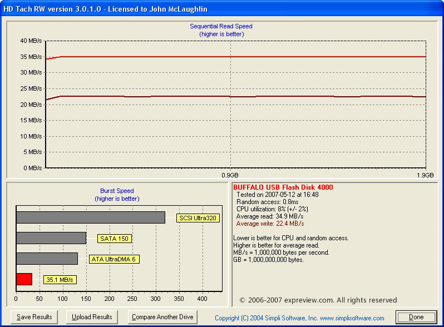Image resolution: width=444 pixels, height=327 pixels.
Task: Open the Upload Results button
Action: point(92,317)
